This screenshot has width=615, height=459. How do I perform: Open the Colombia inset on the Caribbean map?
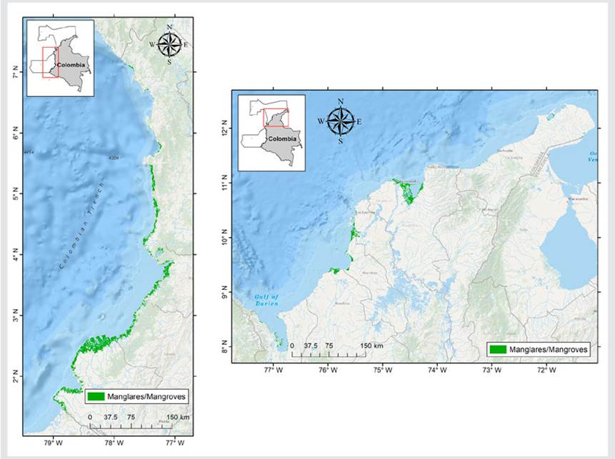(x=271, y=132)
